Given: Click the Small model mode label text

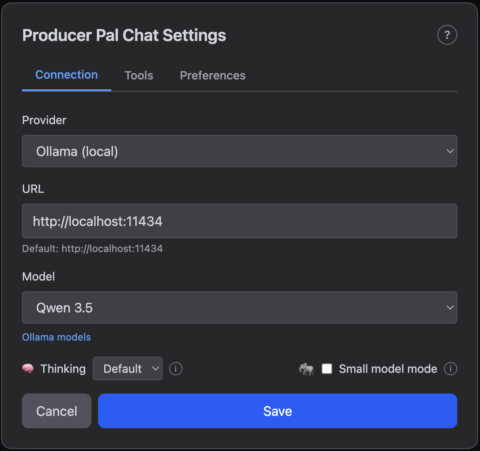Looking at the screenshot, I should click(388, 369).
